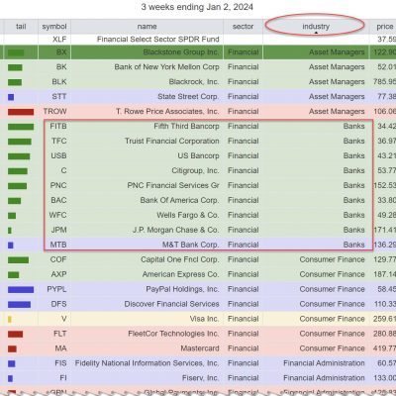This screenshot has height=396, width=396.
Task: Select the COF symbol cell
Action: [x=58, y=259]
